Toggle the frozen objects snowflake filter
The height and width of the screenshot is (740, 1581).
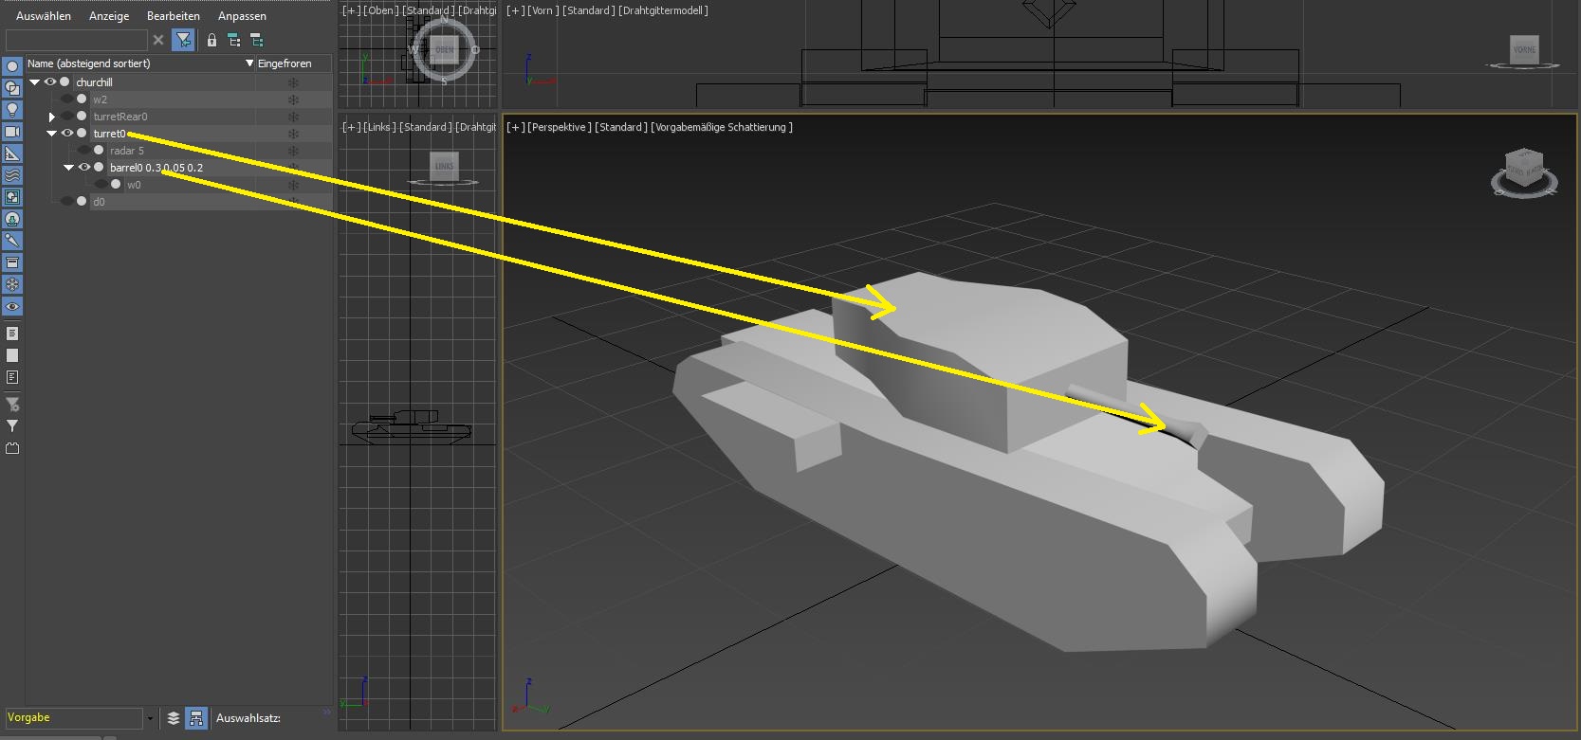(12, 284)
